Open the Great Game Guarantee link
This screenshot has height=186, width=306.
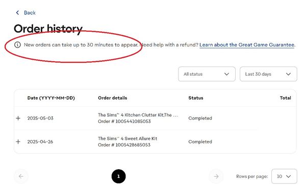(x=247, y=45)
